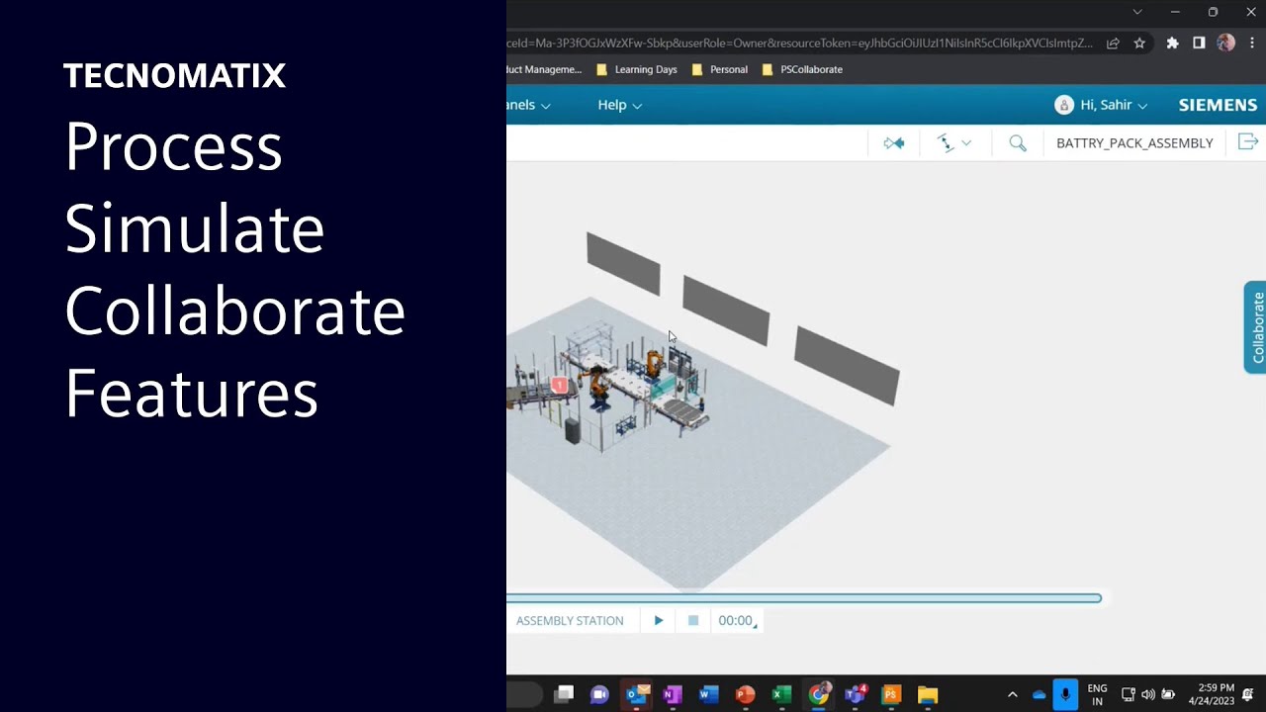
Task: Click the Chrome tab search chevron
Action: coord(1137,12)
